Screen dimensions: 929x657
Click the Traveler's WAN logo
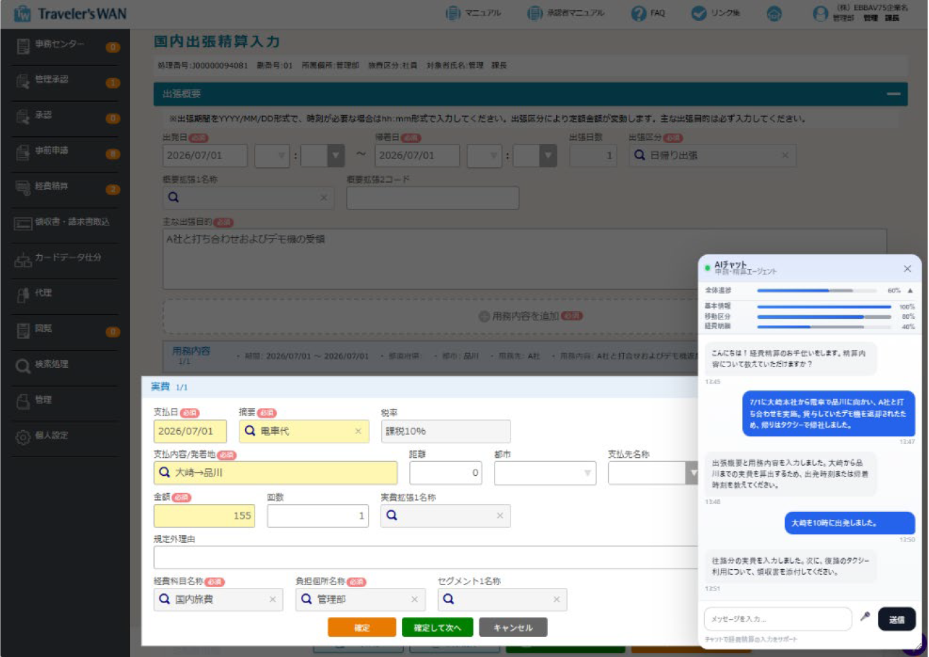point(71,13)
